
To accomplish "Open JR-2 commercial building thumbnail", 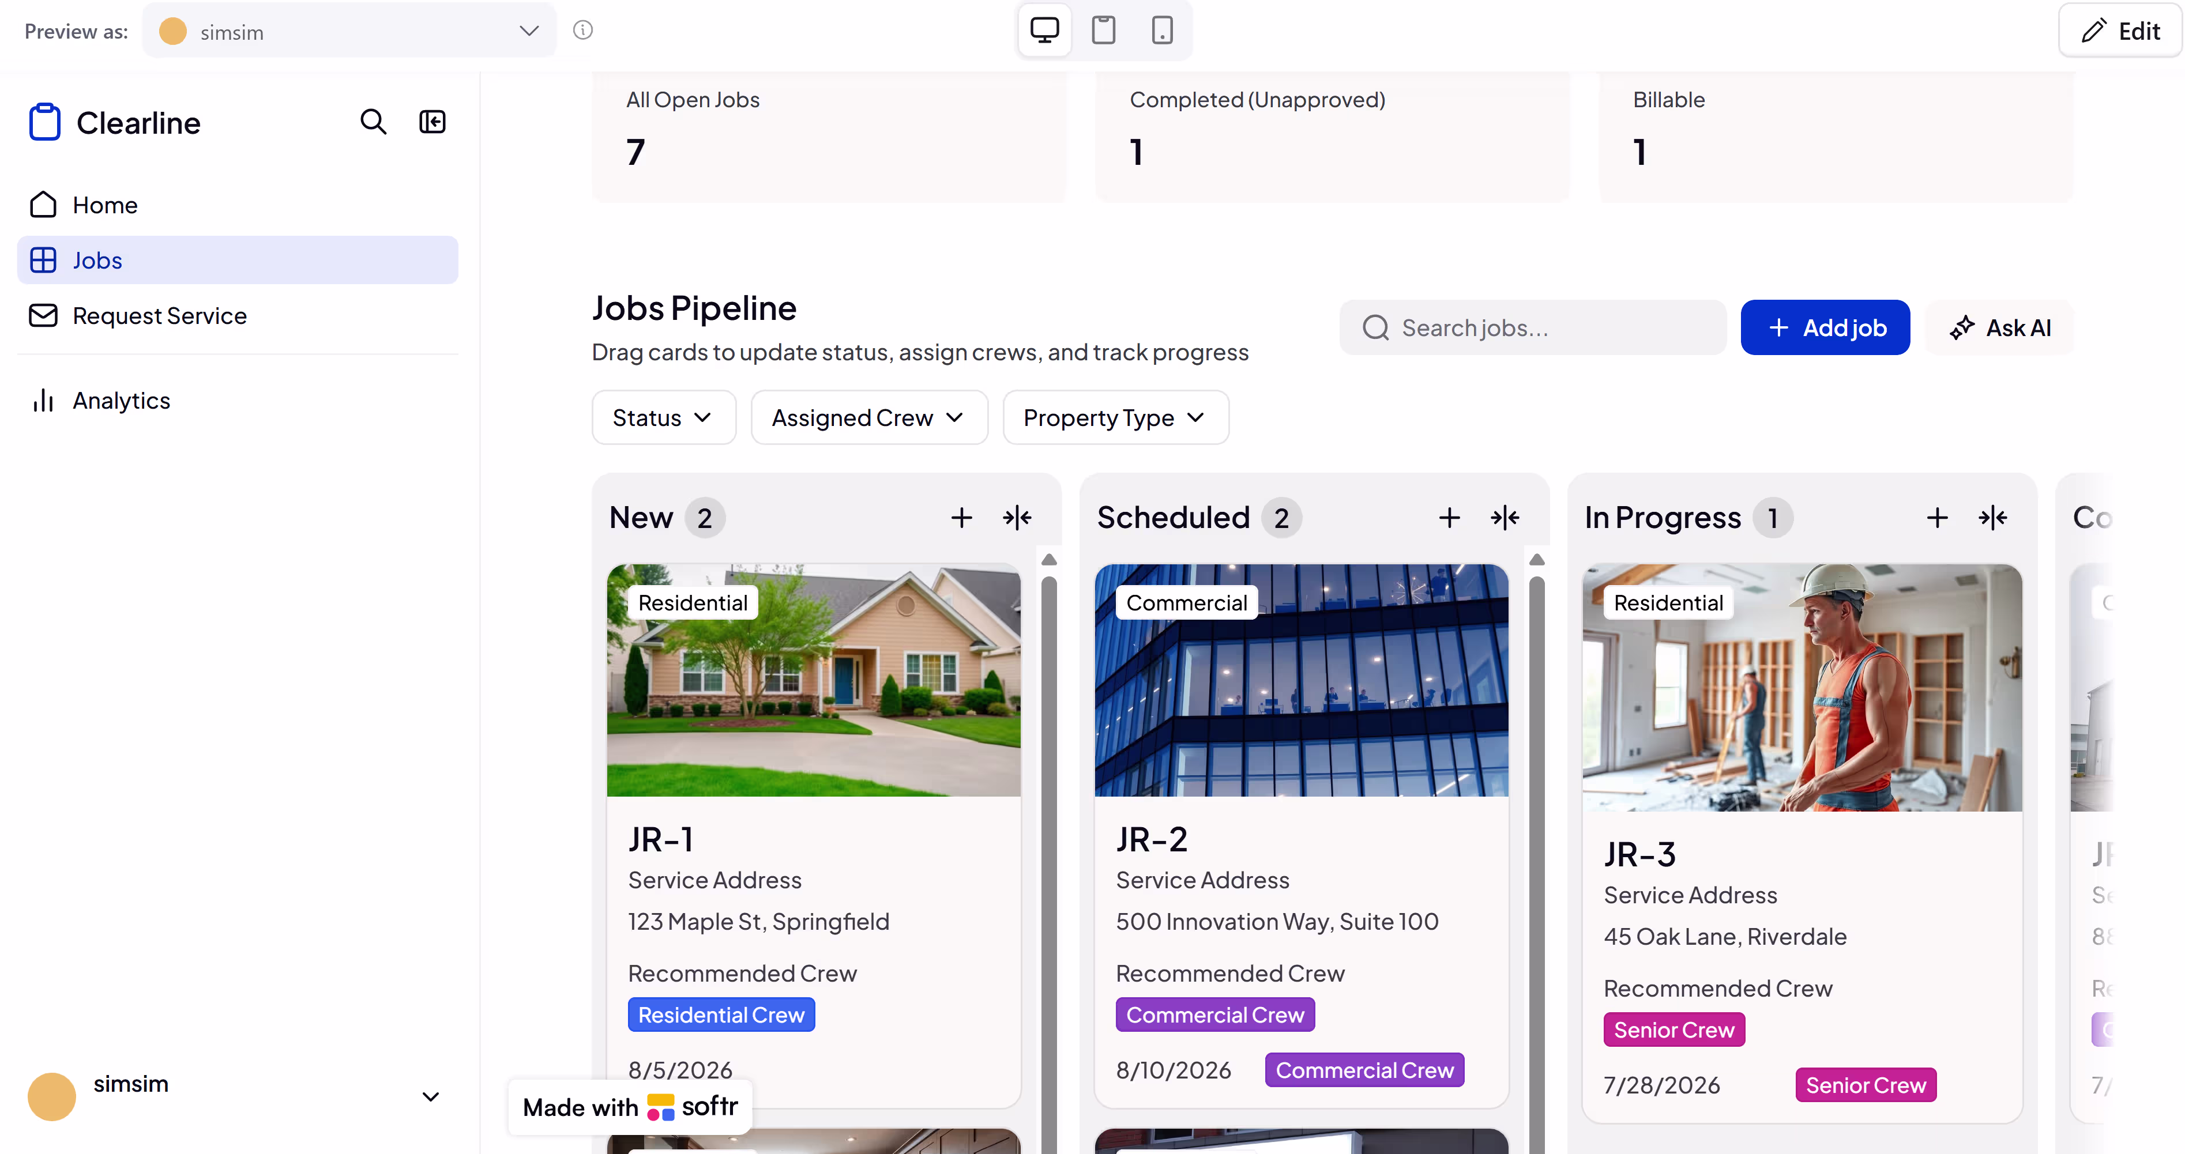I will 1301,681.
